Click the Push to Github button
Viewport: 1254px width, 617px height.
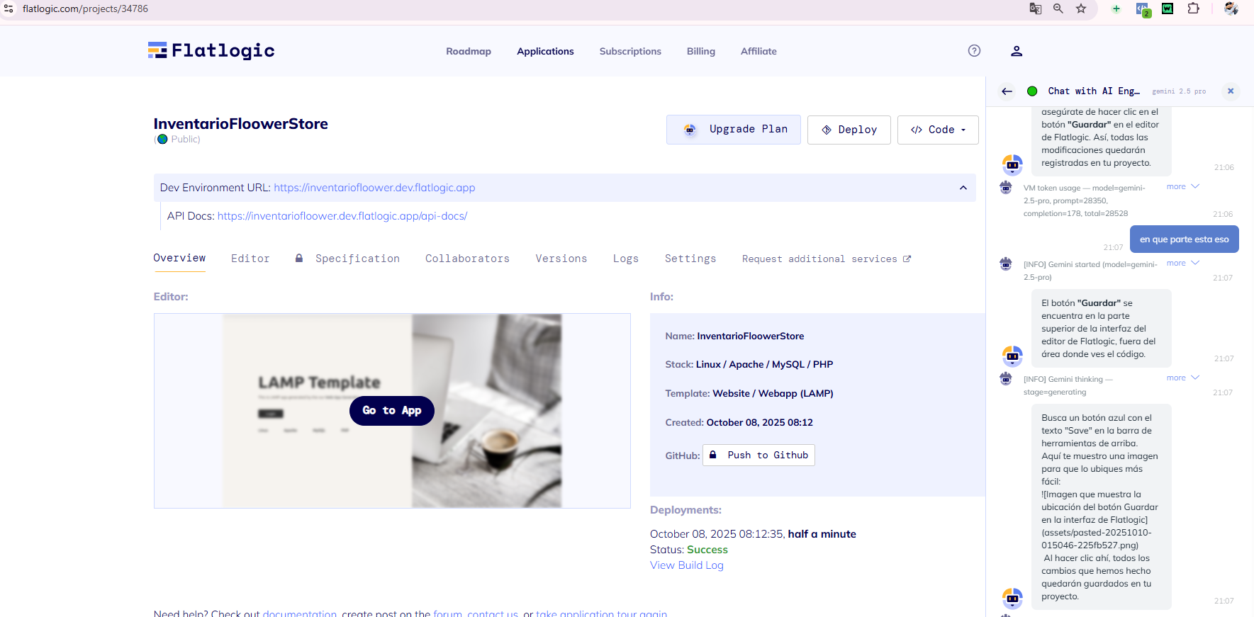pyautogui.click(x=758, y=455)
